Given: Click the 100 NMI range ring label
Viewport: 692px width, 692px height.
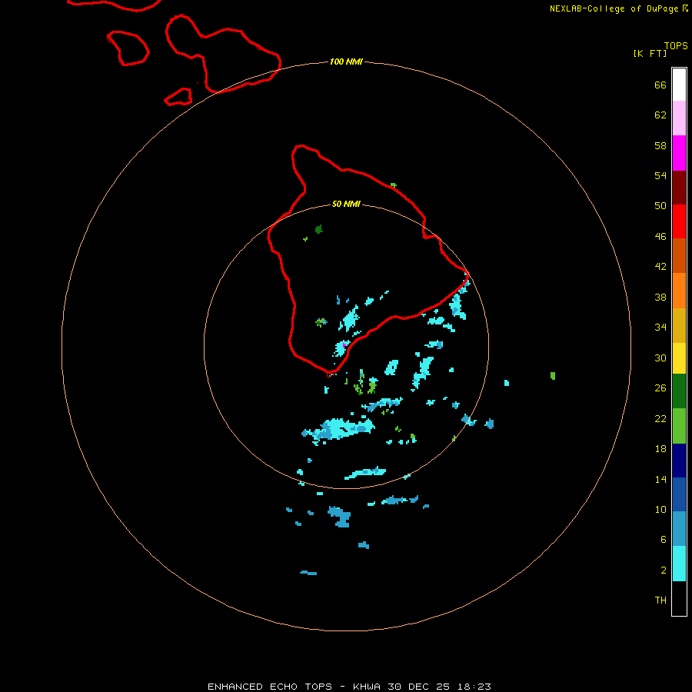Looking at the screenshot, I should coord(346,62).
